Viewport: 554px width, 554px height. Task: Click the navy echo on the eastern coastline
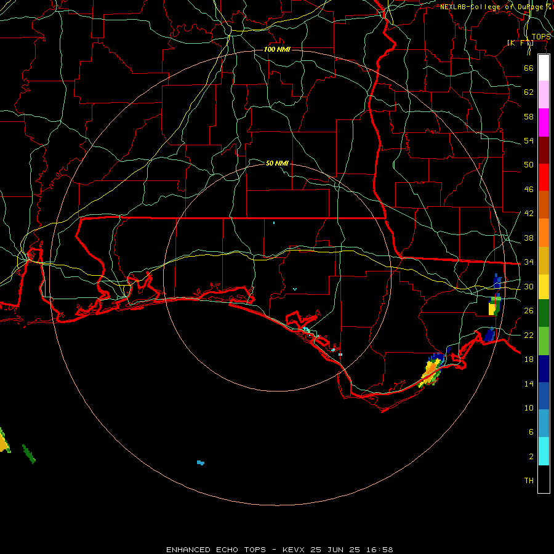[x=489, y=334]
